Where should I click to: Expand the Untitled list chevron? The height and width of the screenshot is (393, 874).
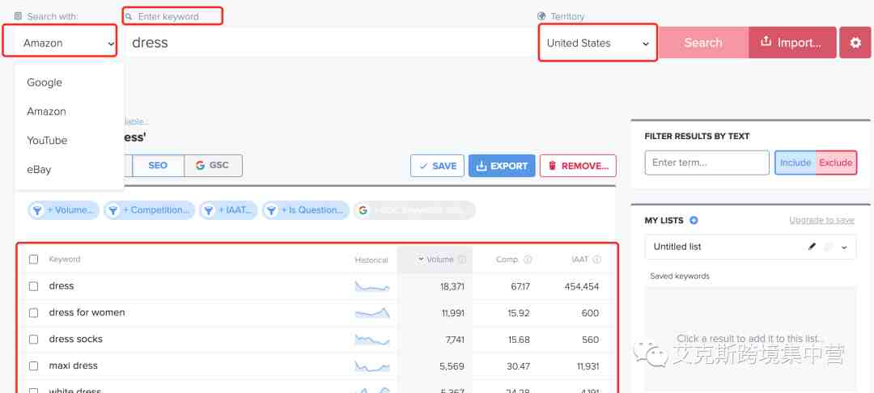844,247
